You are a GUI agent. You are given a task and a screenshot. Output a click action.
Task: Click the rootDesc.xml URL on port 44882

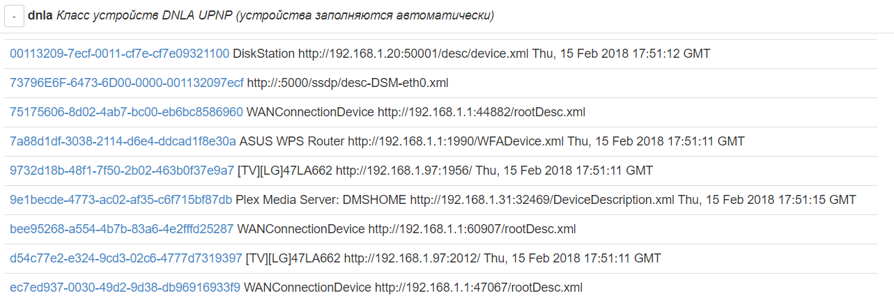[x=481, y=112]
